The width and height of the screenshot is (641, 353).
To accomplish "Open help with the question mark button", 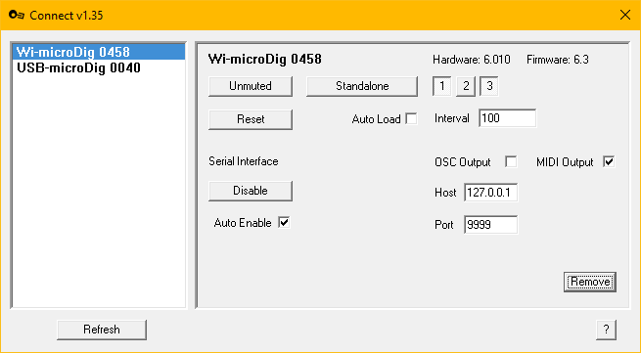I will click(x=606, y=330).
